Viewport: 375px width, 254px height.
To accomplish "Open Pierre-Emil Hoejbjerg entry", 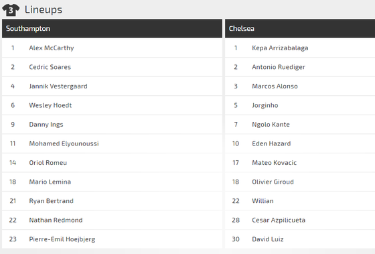I will point(62,239).
